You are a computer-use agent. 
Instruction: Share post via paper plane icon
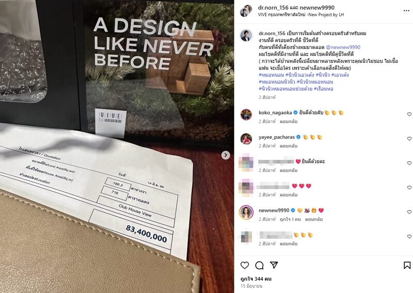pos(274,265)
